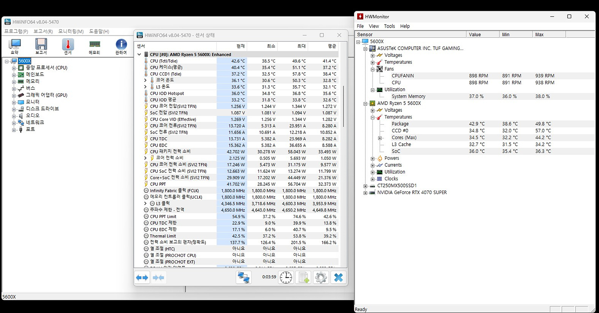Reset the sensor timer clock icon
This screenshot has width=599, height=313.
click(286, 277)
